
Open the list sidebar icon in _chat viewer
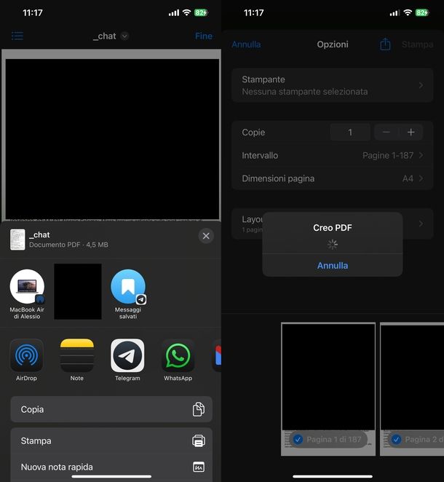(x=17, y=36)
